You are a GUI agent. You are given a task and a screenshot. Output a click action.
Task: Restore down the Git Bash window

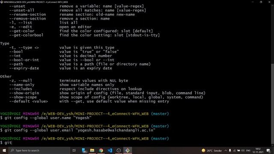click(261, 2)
